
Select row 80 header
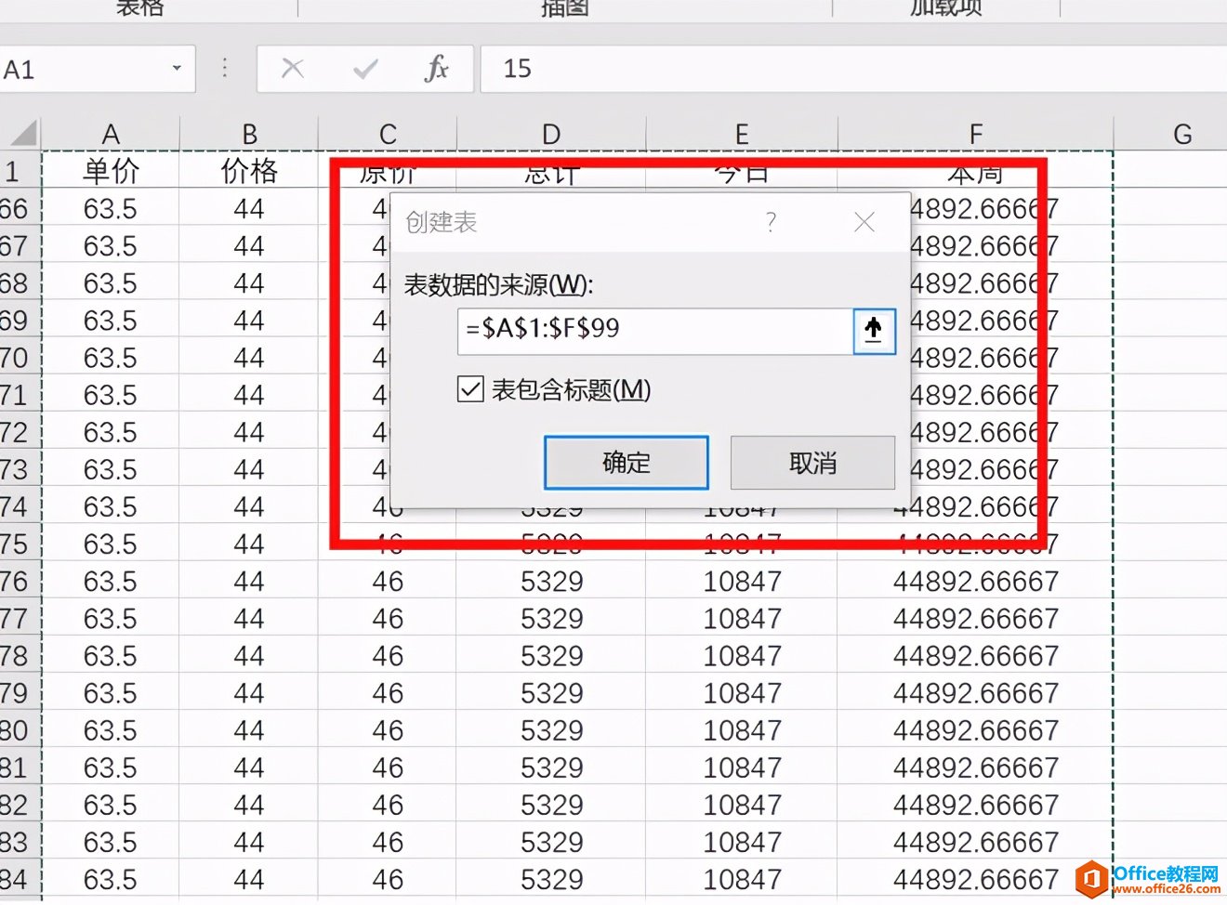(x=20, y=730)
